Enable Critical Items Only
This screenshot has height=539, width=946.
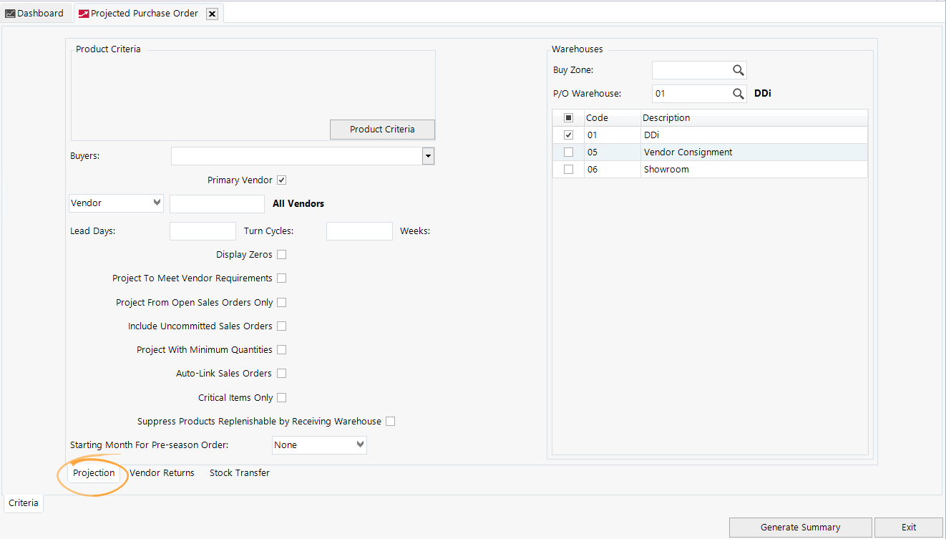pos(281,397)
